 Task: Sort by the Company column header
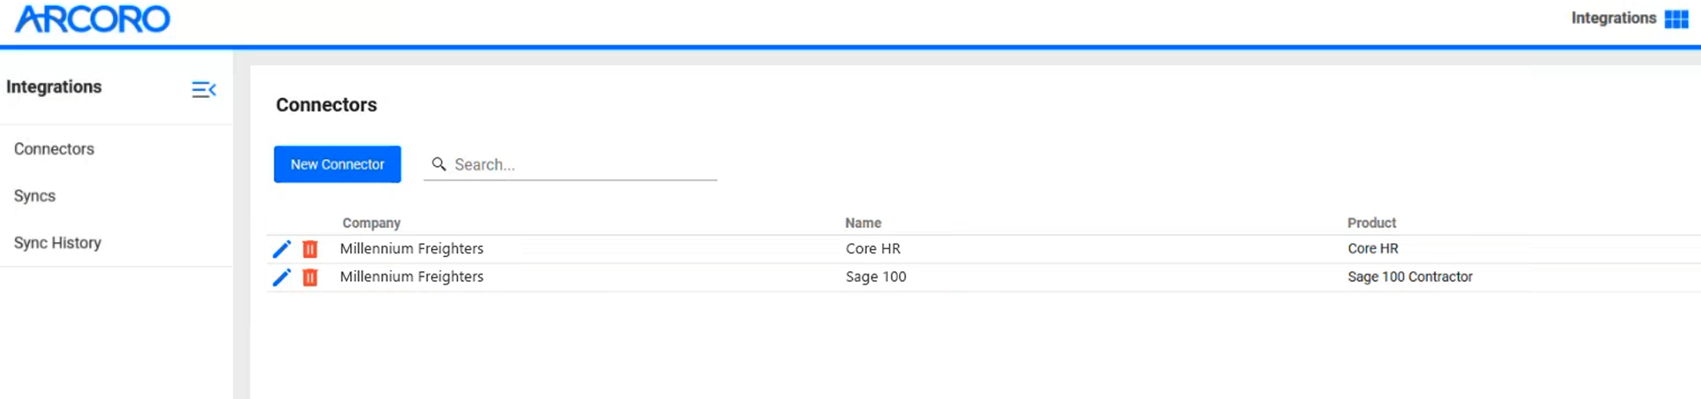click(371, 223)
